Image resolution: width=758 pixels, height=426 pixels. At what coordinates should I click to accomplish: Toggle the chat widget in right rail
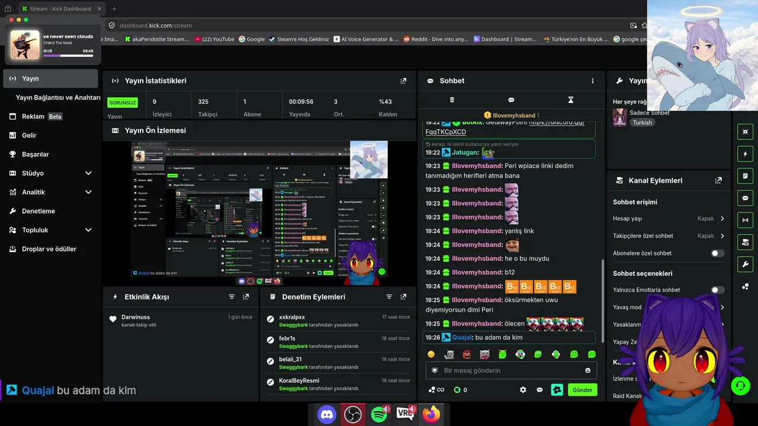[745, 198]
